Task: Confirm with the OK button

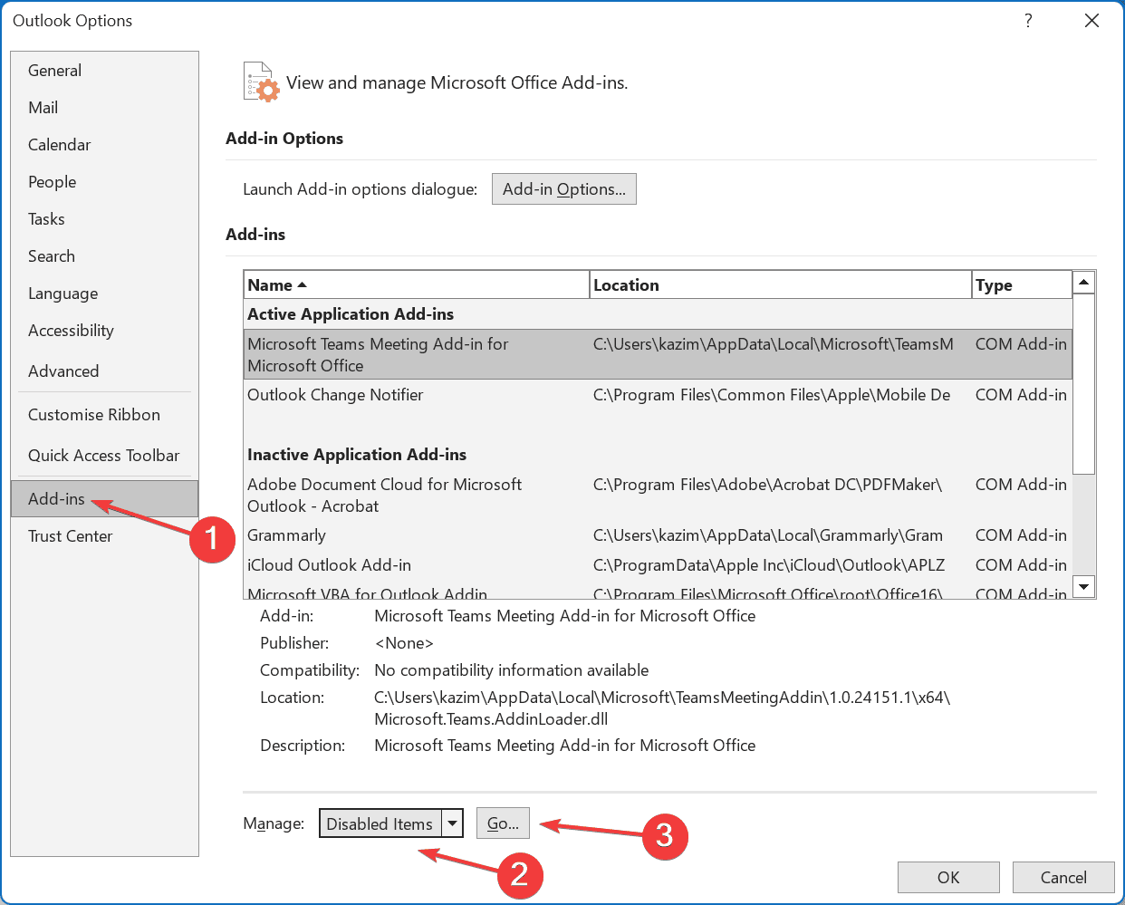Action: click(948, 877)
